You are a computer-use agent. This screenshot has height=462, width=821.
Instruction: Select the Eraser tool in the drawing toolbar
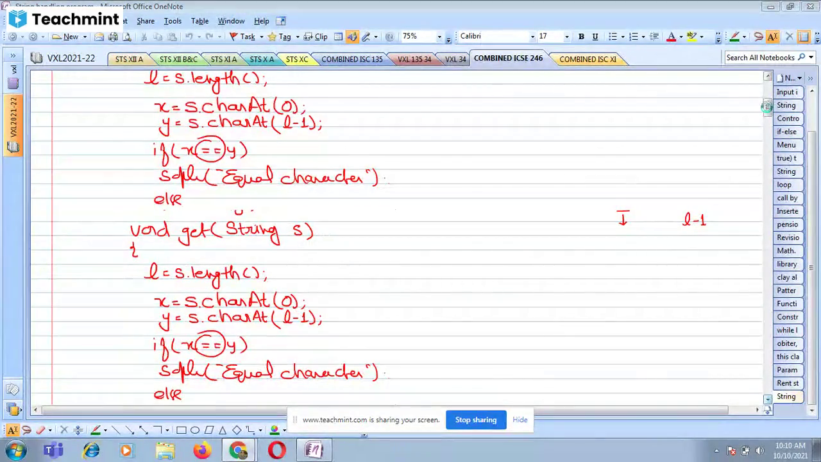pos(40,430)
